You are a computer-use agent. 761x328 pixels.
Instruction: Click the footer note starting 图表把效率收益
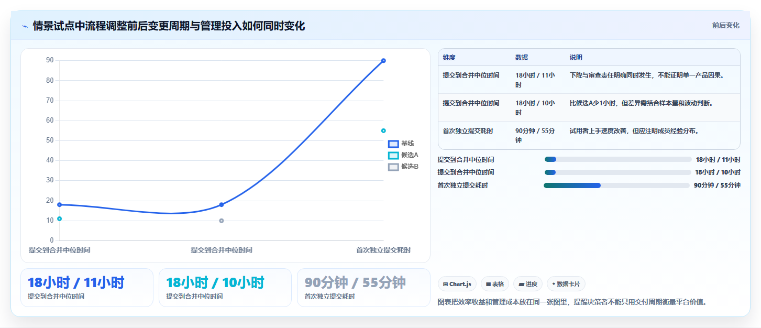coord(572,302)
